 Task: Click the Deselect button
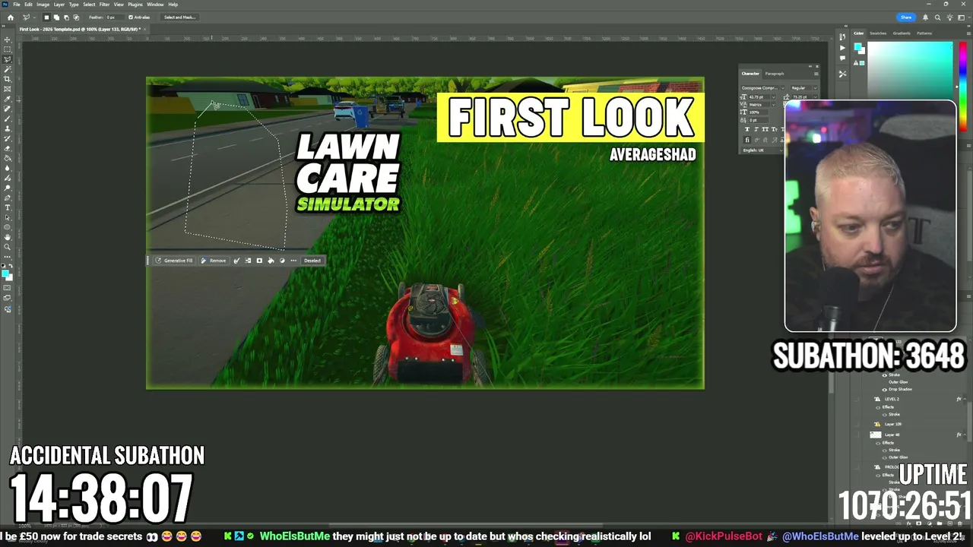(312, 261)
